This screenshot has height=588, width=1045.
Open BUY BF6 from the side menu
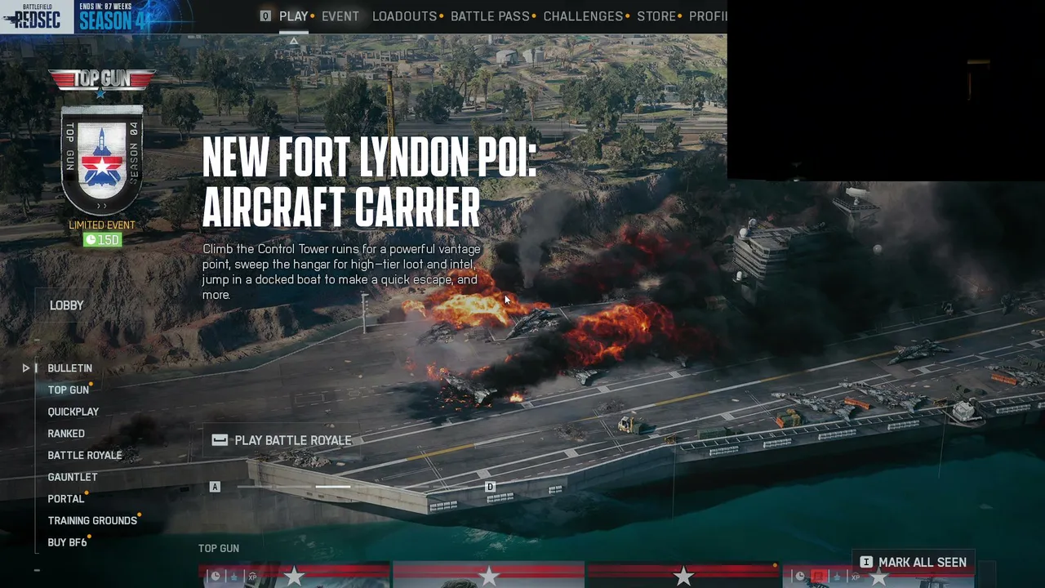(x=67, y=542)
